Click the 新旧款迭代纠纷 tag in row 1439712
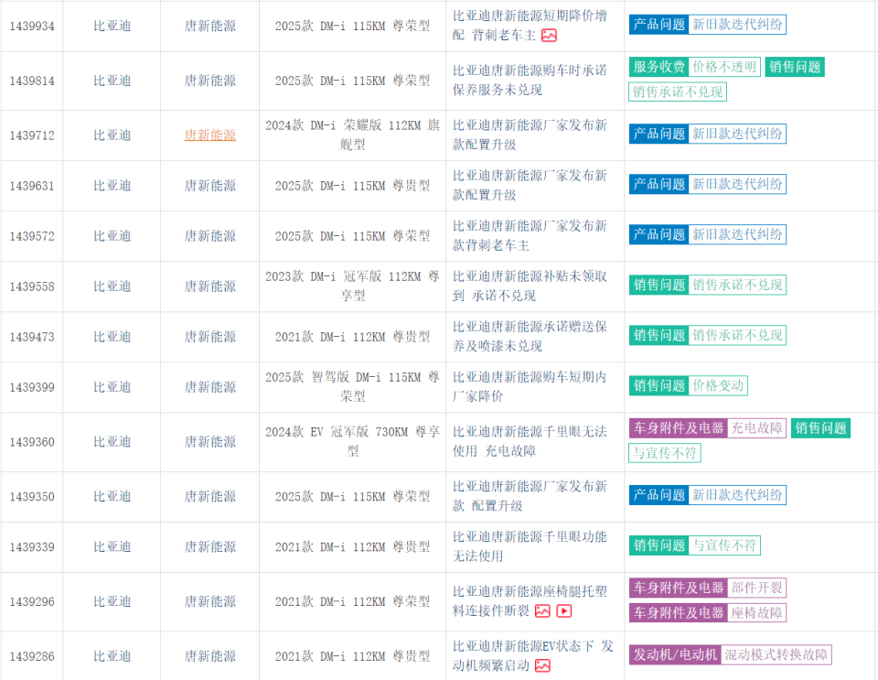 tap(737, 134)
